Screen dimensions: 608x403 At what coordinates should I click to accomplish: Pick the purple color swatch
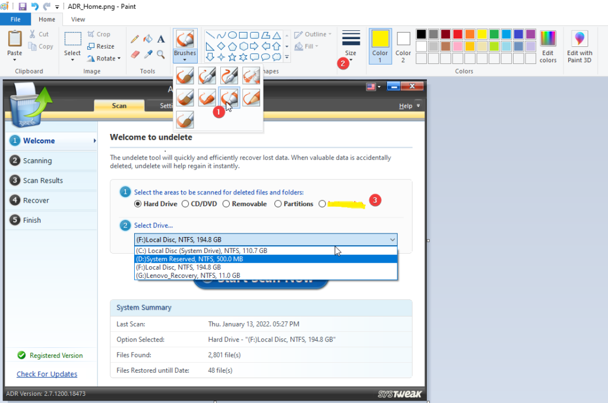click(530, 34)
